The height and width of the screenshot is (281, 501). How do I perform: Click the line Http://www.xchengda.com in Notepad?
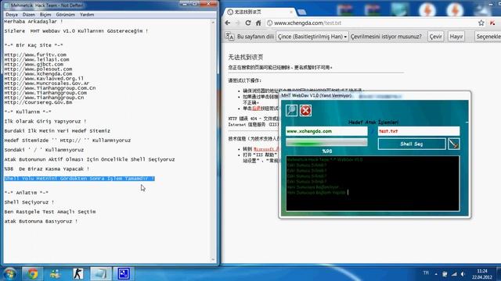pyautogui.click(x=38, y=73)
